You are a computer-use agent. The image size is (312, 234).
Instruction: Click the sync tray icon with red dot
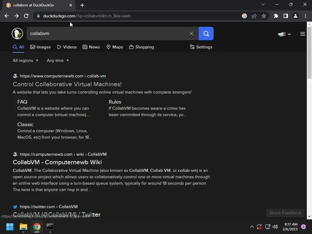pyautogui.click(x=259, y=227)
